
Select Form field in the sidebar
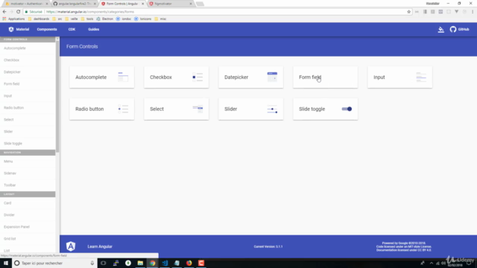[x=28, y=84]
